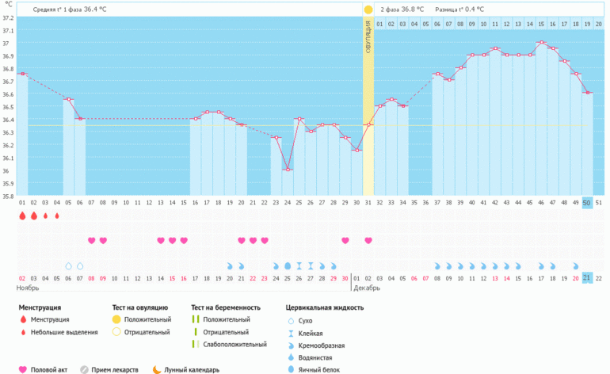
Task: Click the peak temperature point on day 46
Action: (541, 43)
